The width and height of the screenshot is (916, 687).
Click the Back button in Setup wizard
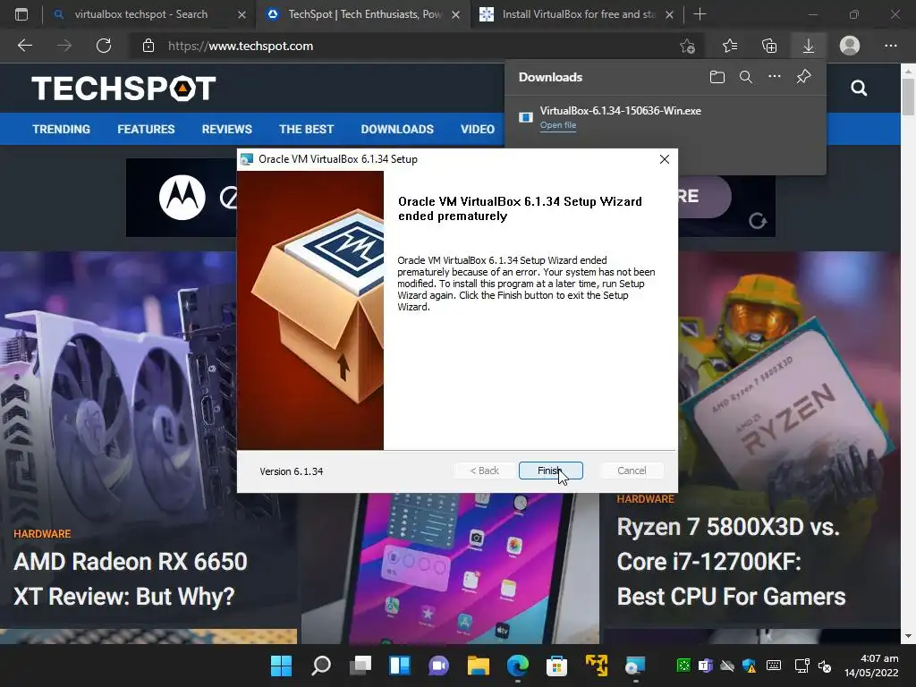484,471
